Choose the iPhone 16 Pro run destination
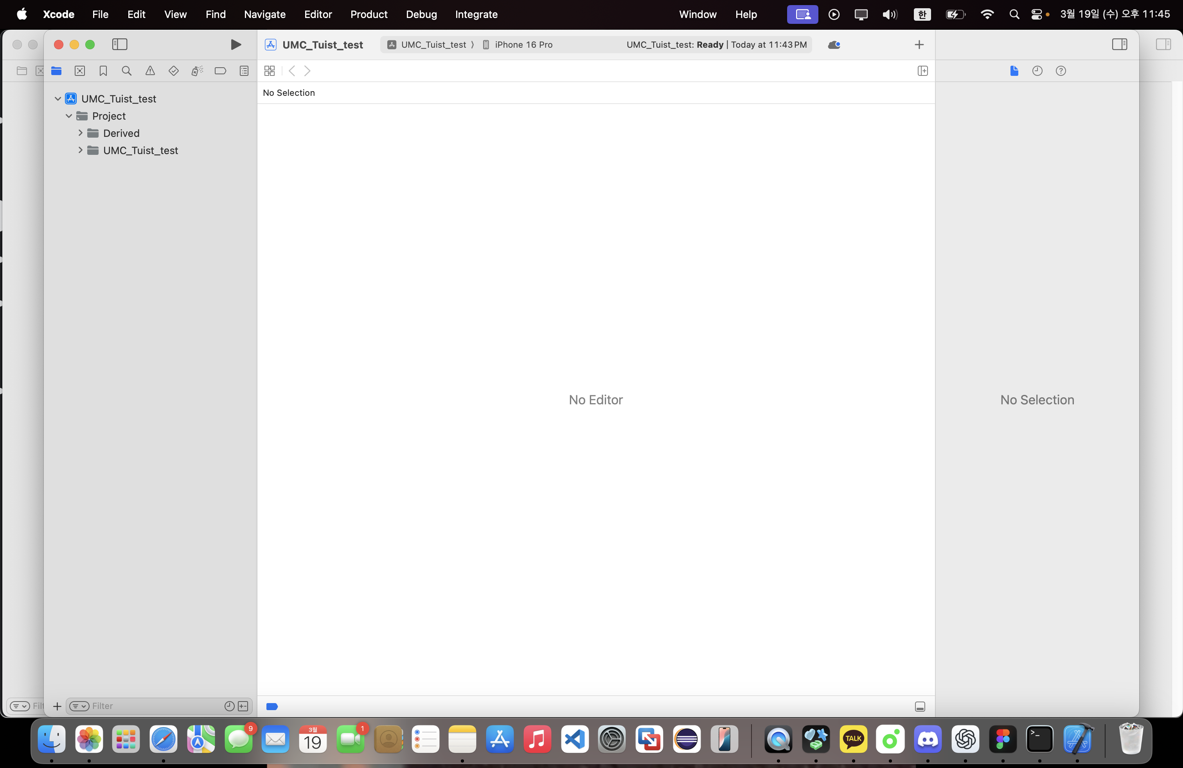This screenshot has height=768, width=1183. point(523,45)
